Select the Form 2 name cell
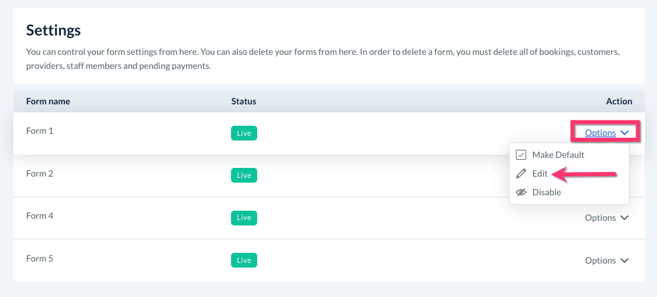The image size is (657, 297). click(40, 174)
